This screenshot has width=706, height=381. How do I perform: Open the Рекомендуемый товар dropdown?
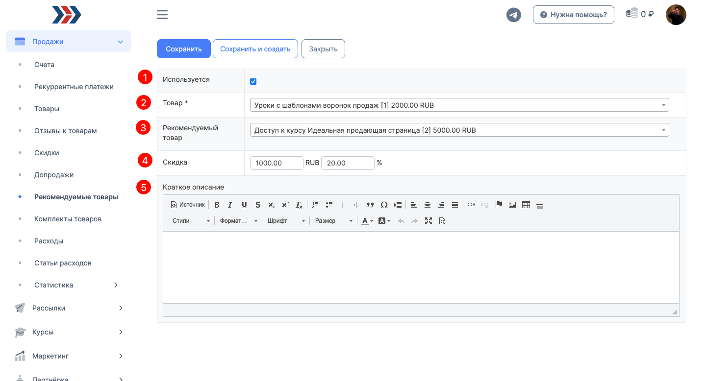[459, 130]
